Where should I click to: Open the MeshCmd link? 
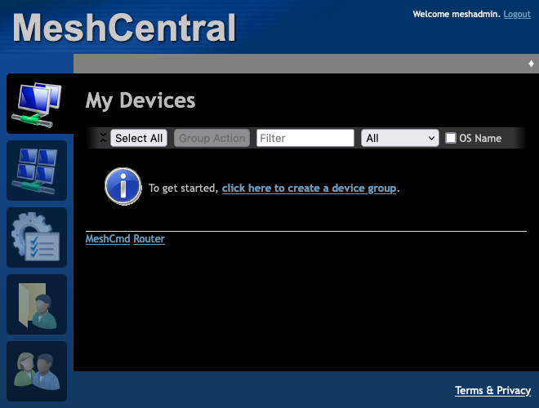[108, 239]
